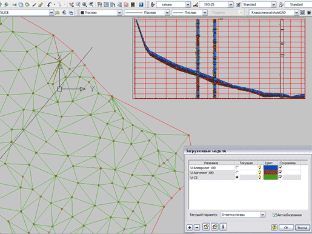
Task: Click the blue color swatch for U-Алевролит
Action: coord(271,167)
